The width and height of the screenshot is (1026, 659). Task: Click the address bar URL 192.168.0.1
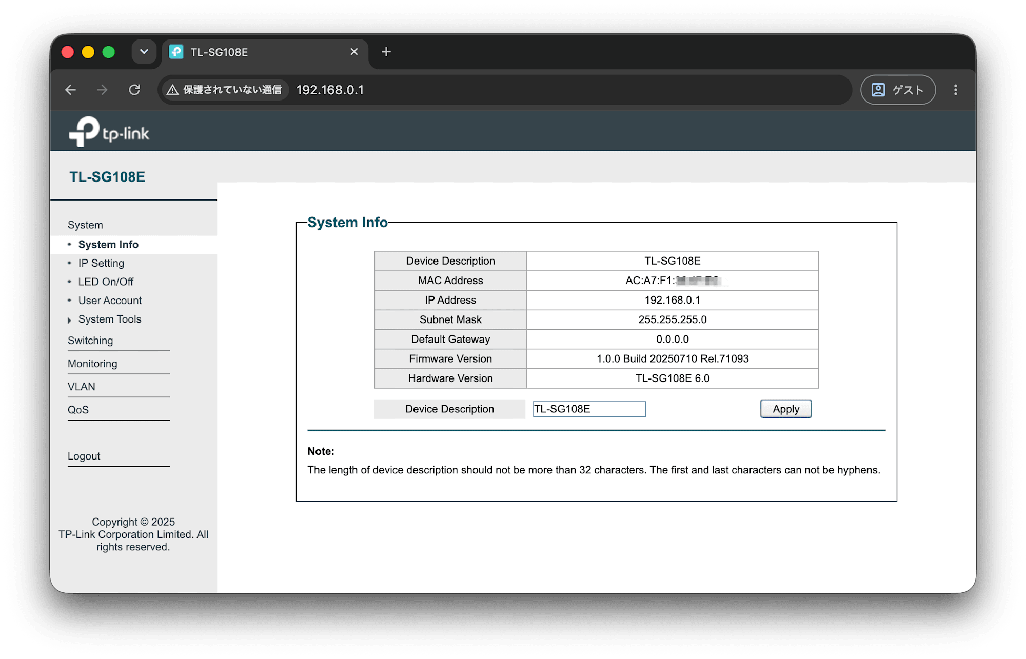pos(330,90)
